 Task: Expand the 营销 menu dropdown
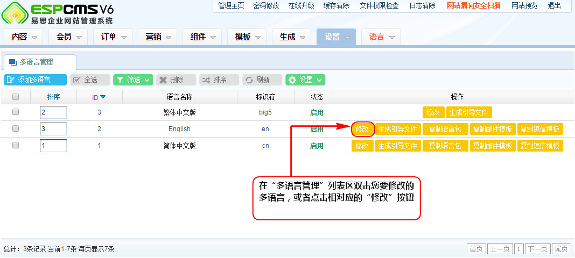click(x=169, y=37)
